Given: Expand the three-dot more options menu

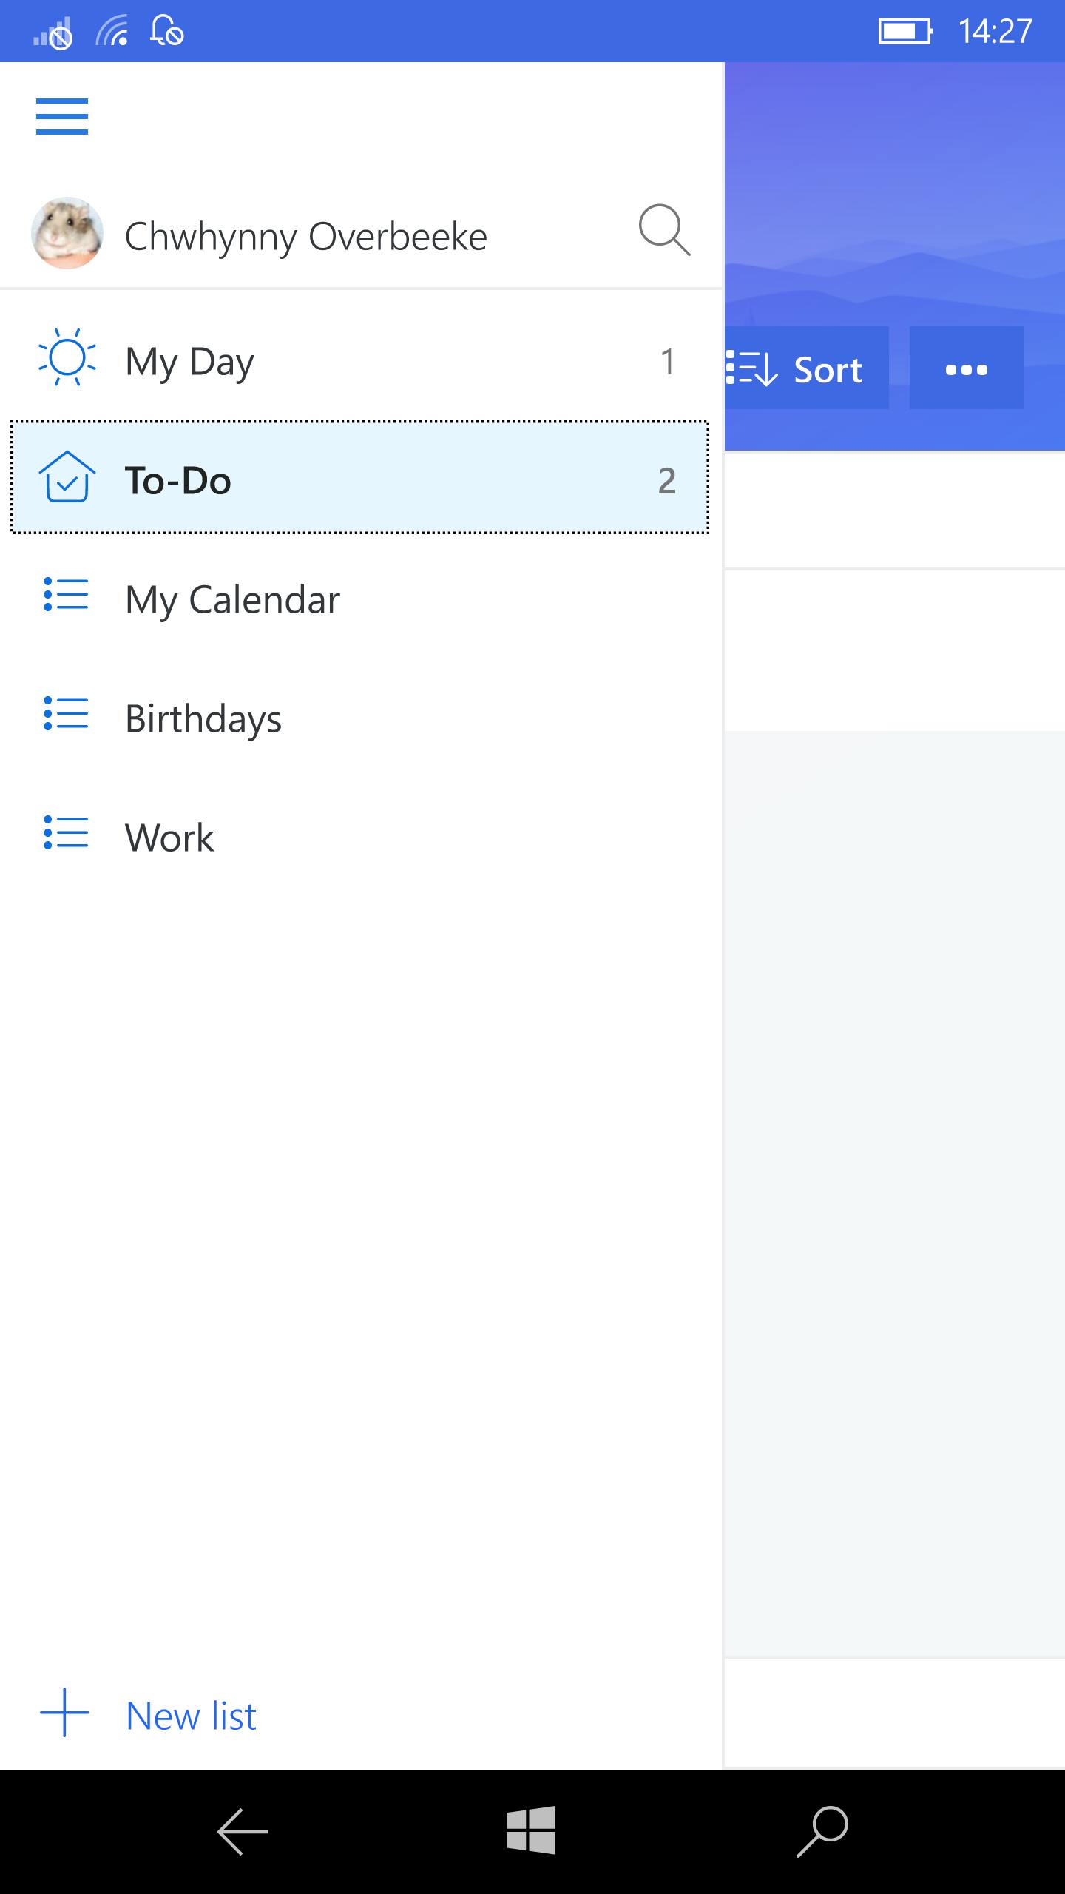Looking at the screenshot, I should pyautogui.click(x=966, y=368).
